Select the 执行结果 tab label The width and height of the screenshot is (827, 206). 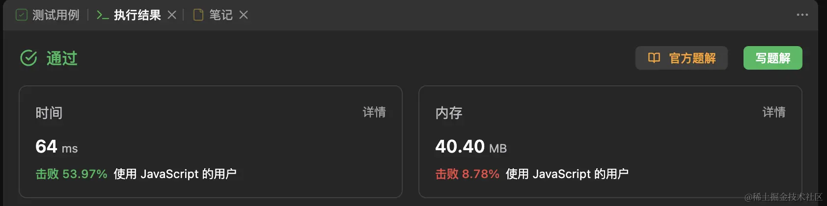coord(138,15)
